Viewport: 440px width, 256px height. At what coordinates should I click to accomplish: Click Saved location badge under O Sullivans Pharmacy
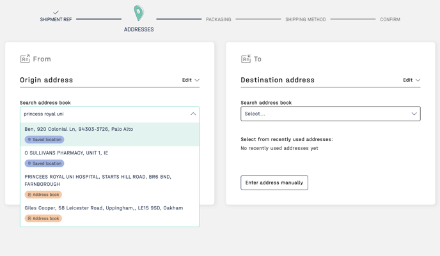pos(44,163)
